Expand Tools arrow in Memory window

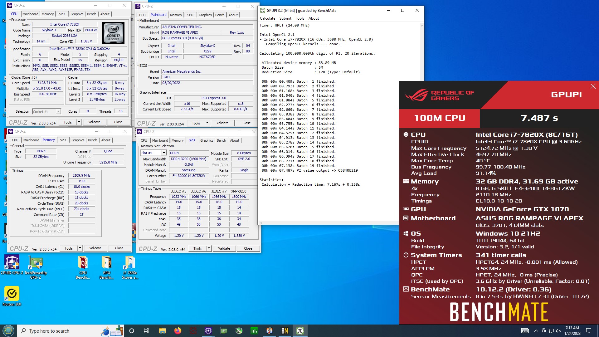point(80,248)
